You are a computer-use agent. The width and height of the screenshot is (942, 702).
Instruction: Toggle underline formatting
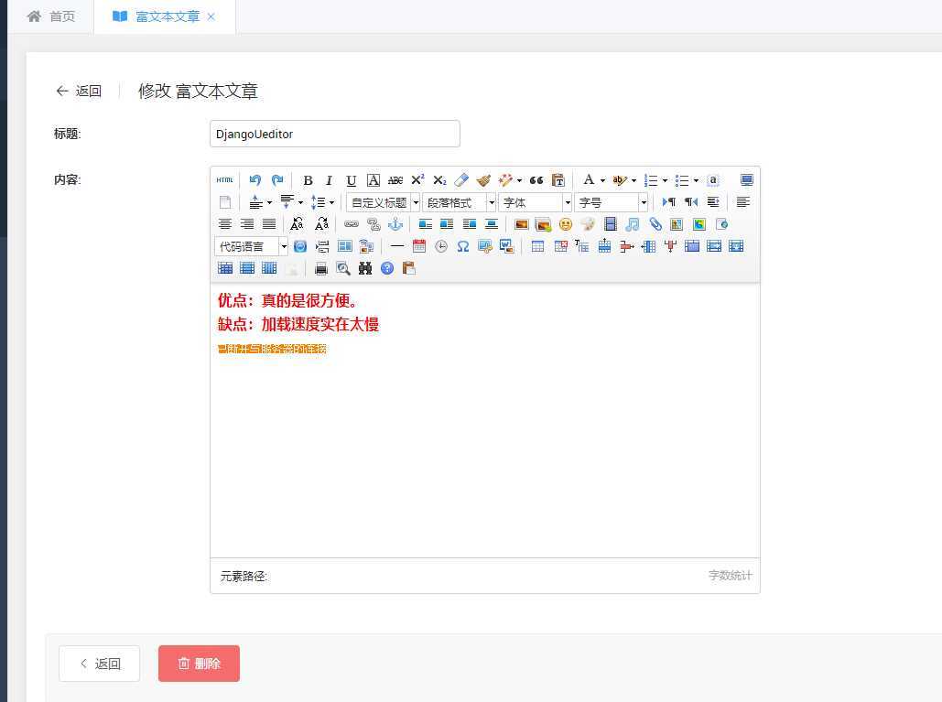[351, 179]
